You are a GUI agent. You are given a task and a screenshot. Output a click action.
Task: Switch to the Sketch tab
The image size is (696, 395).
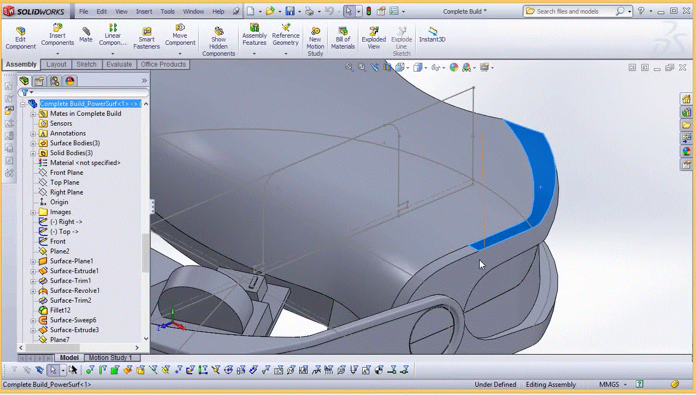pyautogui.click(x=86, y=64)
